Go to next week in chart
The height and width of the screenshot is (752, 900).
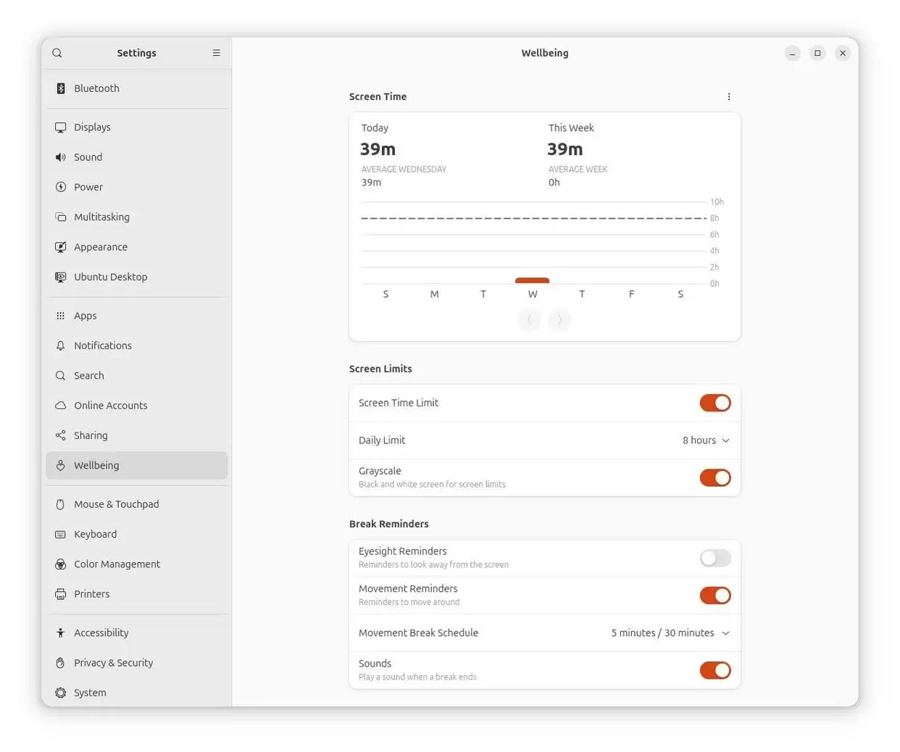[x=559, y=319]
